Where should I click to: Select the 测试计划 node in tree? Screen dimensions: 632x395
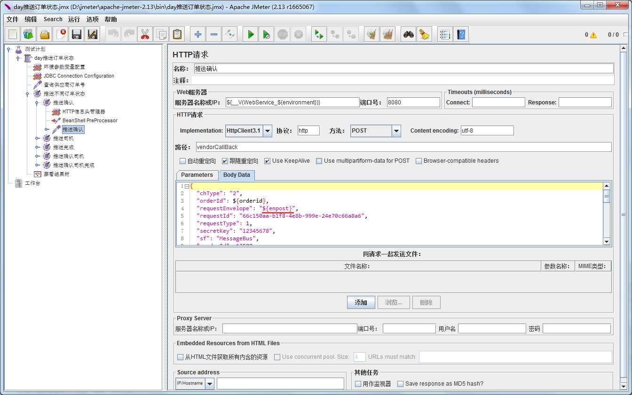pos(35,49)
